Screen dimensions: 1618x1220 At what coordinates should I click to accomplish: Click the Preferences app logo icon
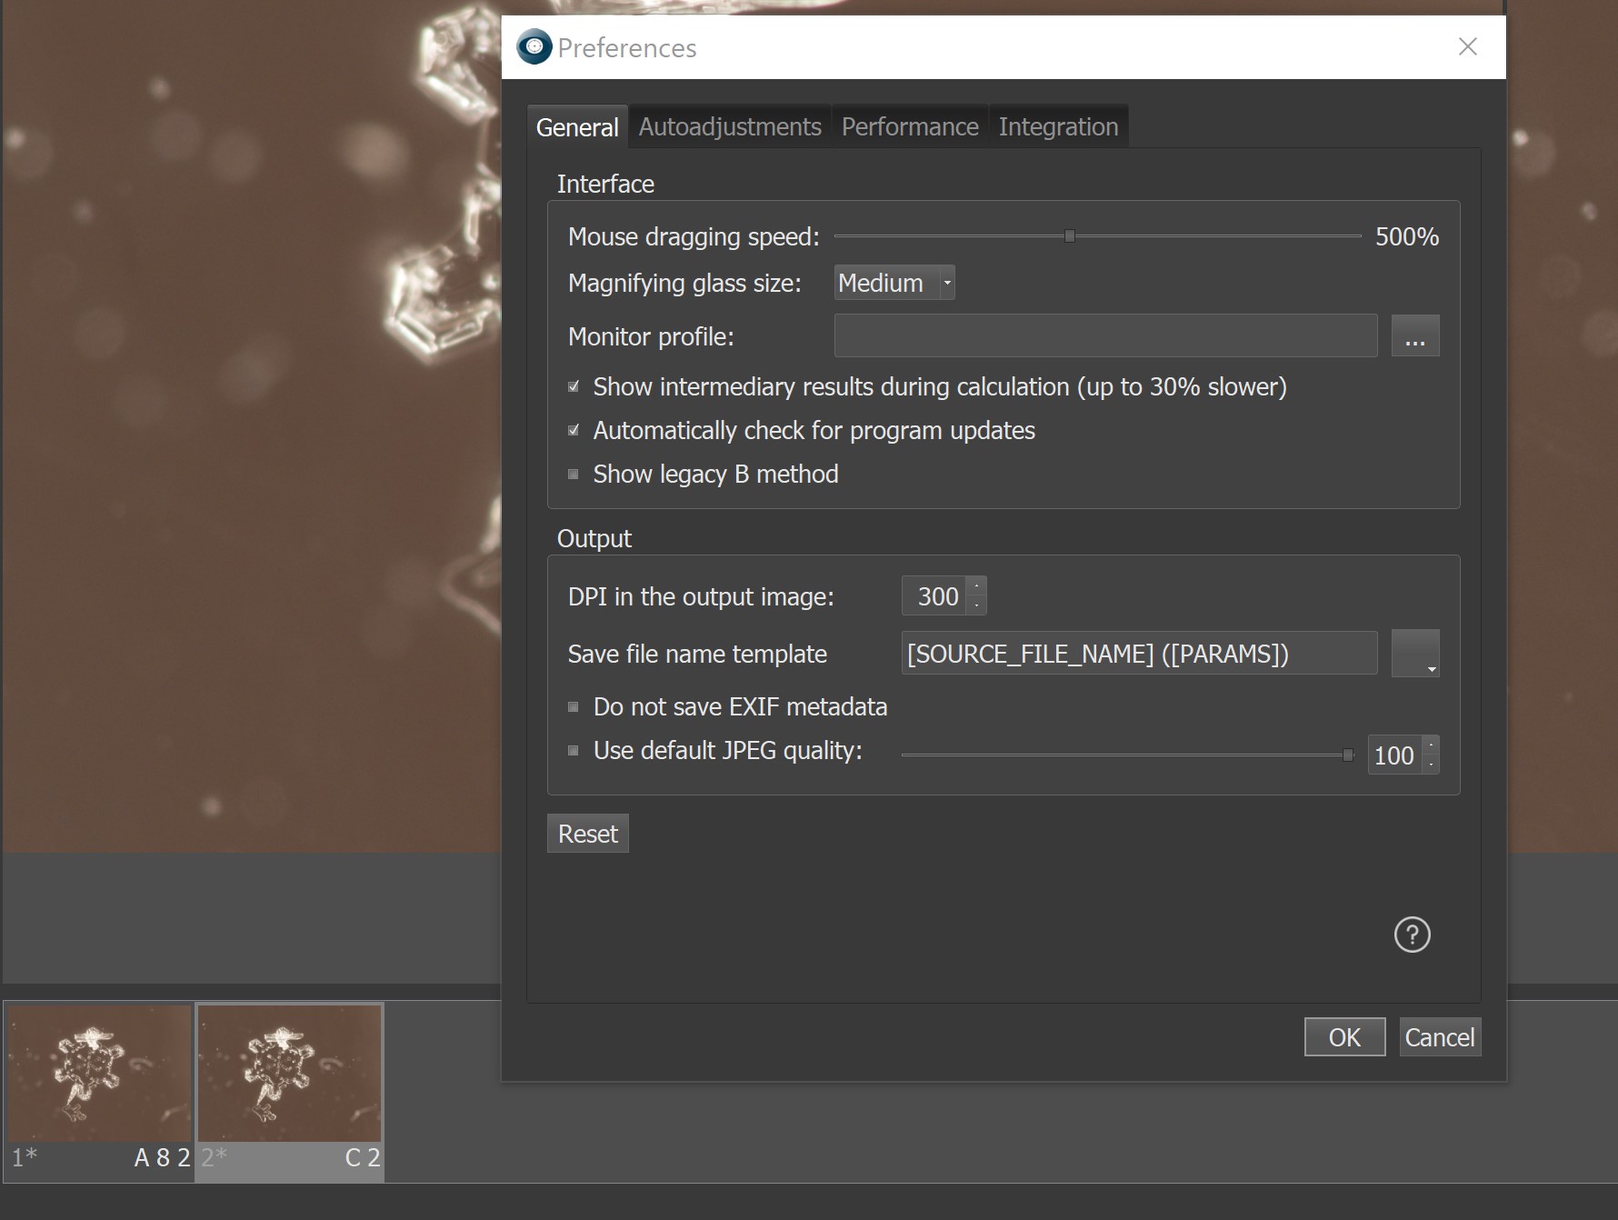tap(534, 46)
